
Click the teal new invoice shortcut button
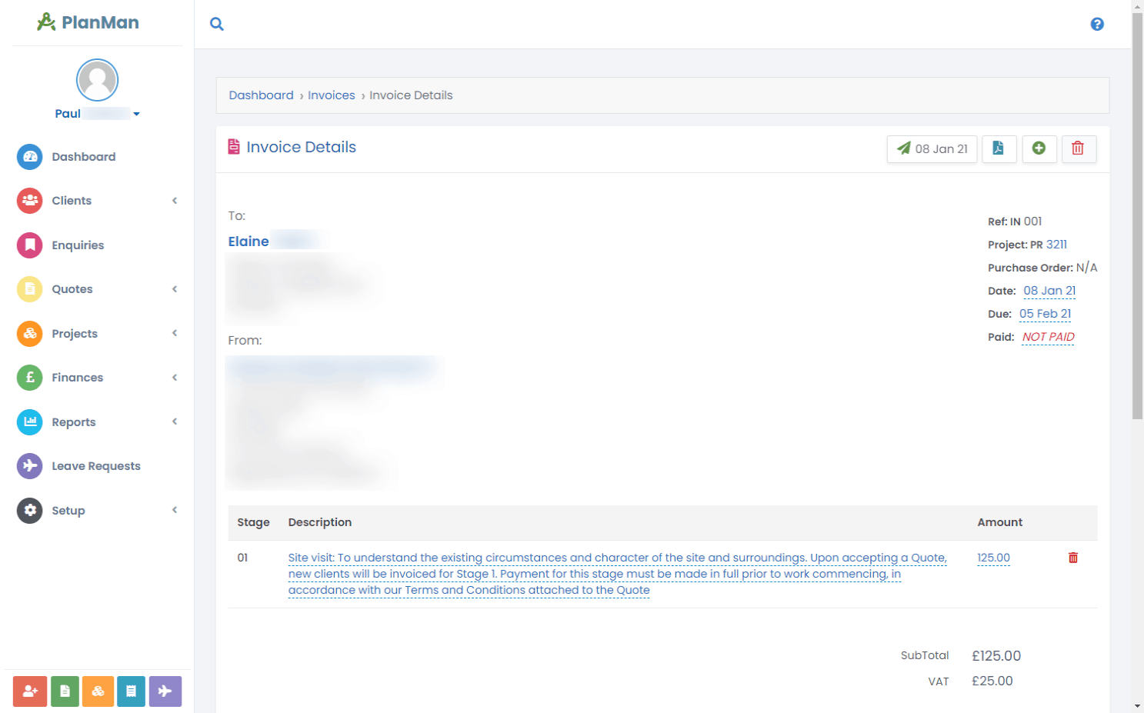point(131,691)
